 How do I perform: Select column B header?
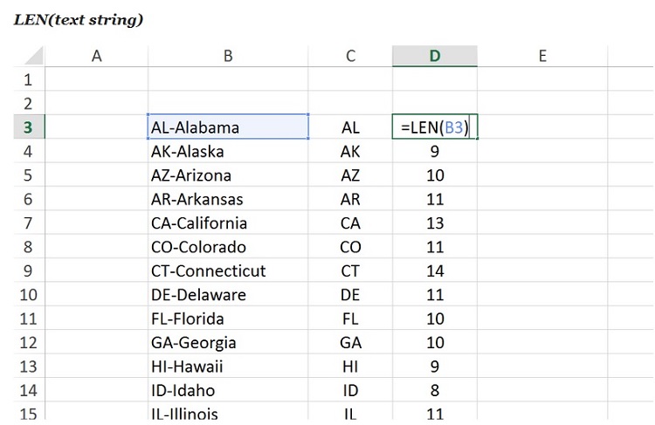pyautogui.click(x=227, y=57)
